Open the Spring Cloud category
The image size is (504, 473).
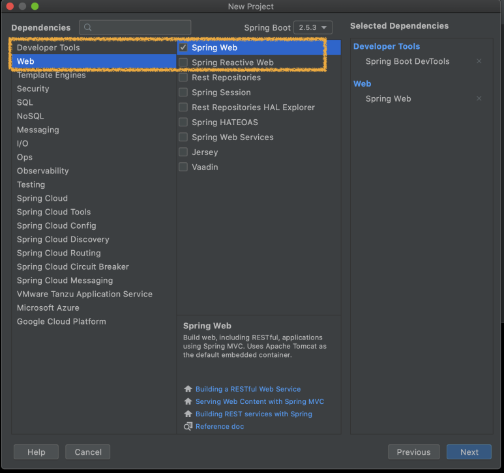pos(94,198)
